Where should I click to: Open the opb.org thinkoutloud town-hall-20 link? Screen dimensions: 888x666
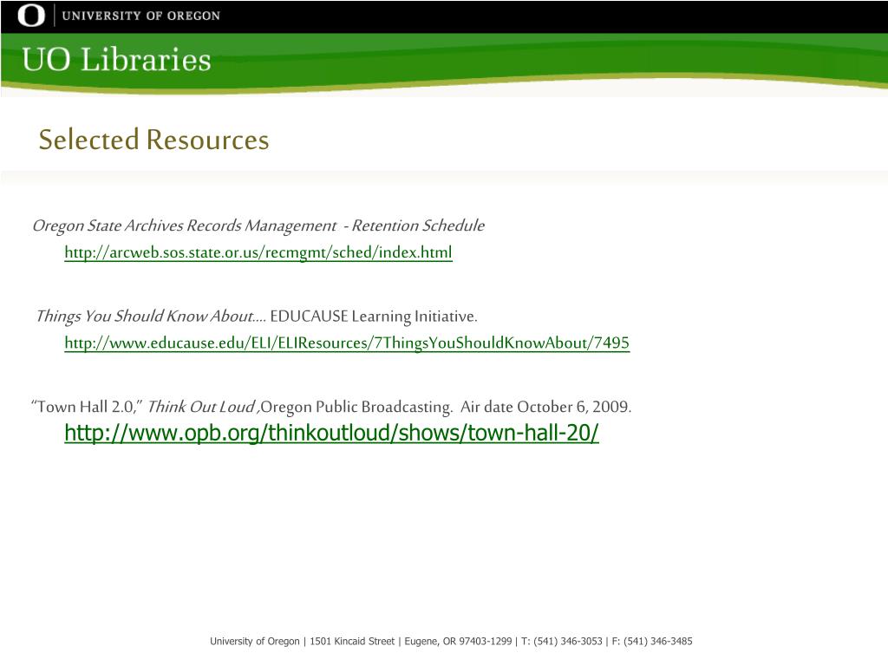tap(331, 433)
